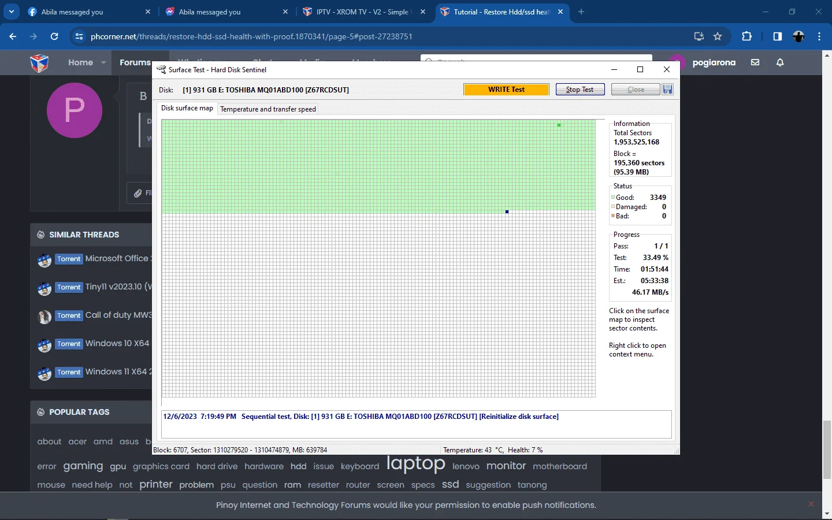This screenshot has width=832, height=520.
Task: Open the browser extensions puzzle icon
Action: 746,36
